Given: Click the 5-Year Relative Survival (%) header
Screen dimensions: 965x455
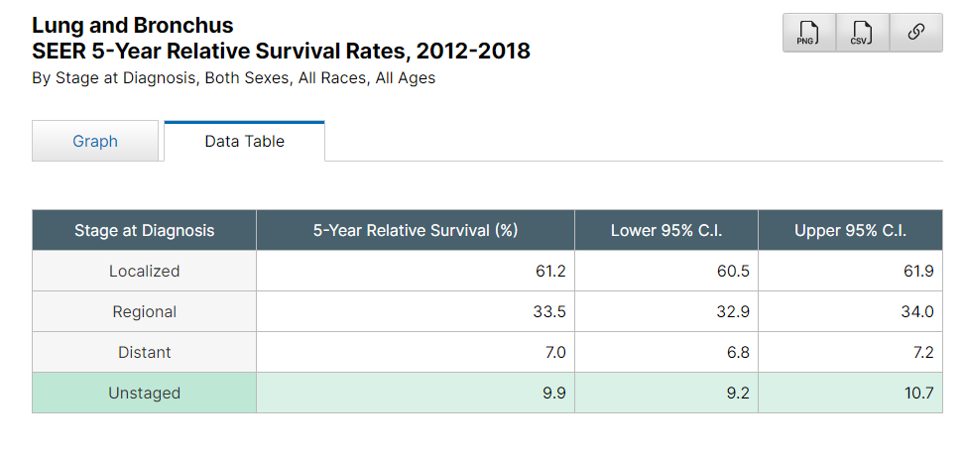Looking at the screenshot, I should tap(415, 231).
